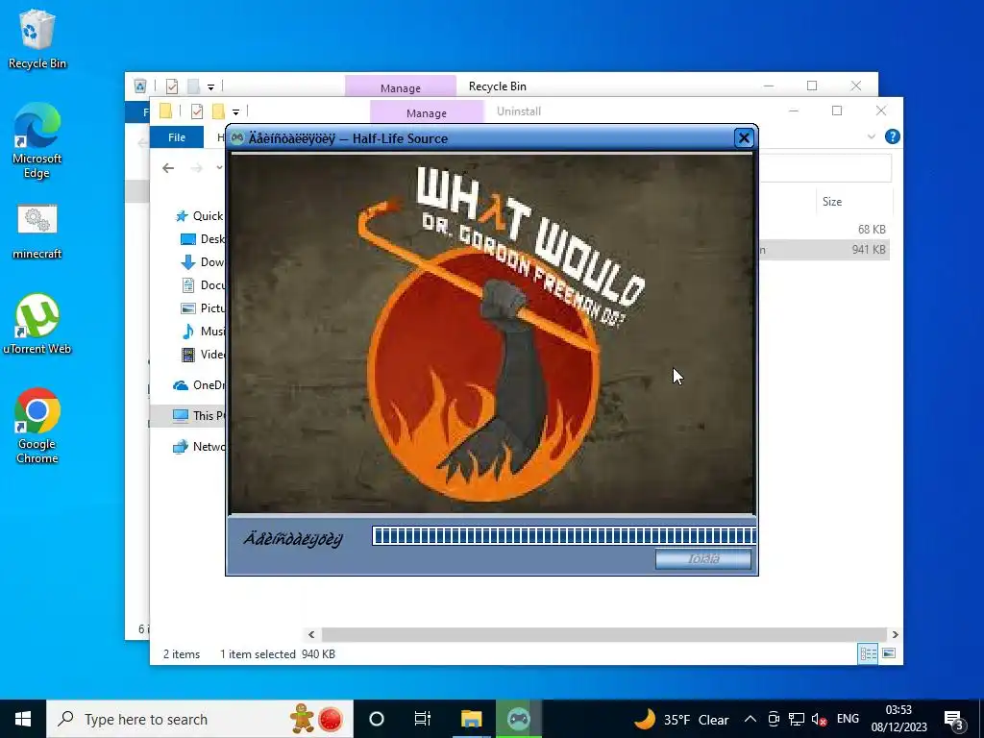Click horizontal scrollbar right arrow
984x738 pixels.
[895, 634]
